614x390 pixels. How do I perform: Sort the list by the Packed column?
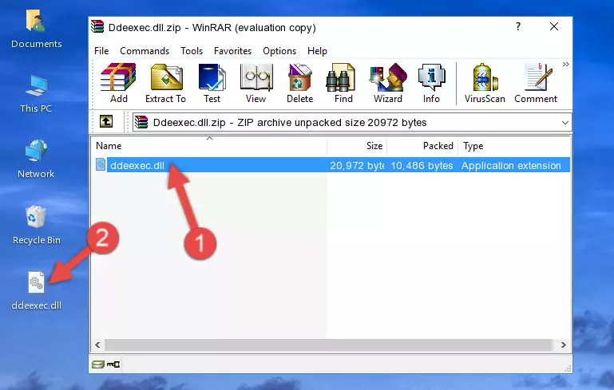coord(422,146)
